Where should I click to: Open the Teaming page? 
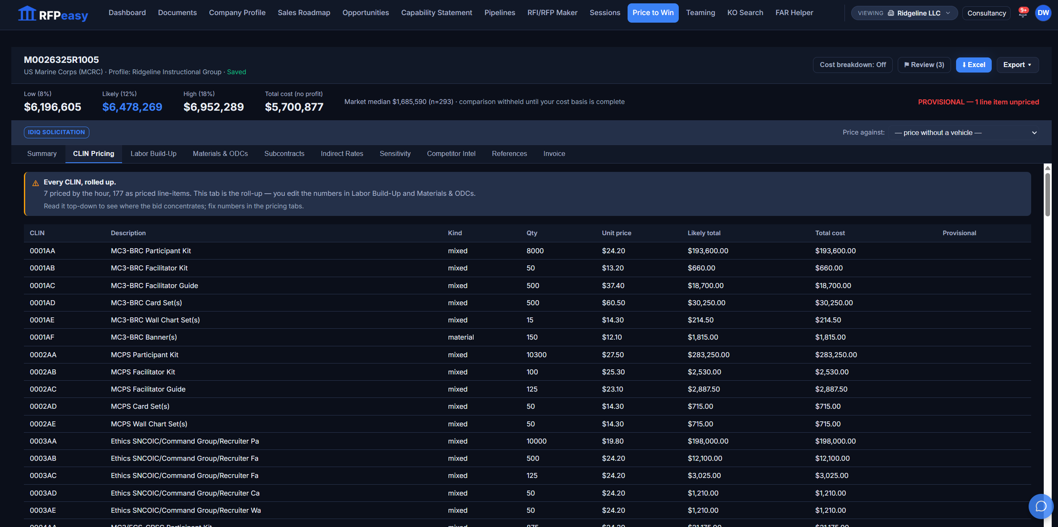[700, 13]
